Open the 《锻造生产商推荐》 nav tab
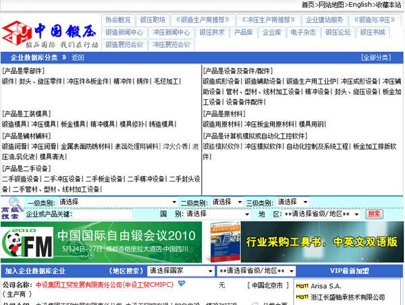Screen dimensions: 405x305 [202, 20]
